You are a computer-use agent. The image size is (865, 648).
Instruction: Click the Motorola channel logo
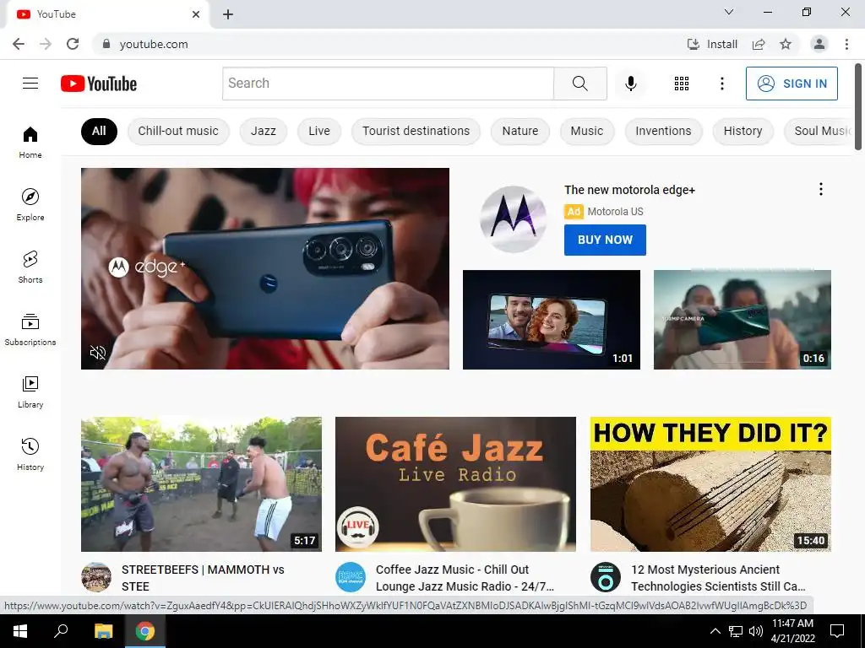tap(513, 219)
